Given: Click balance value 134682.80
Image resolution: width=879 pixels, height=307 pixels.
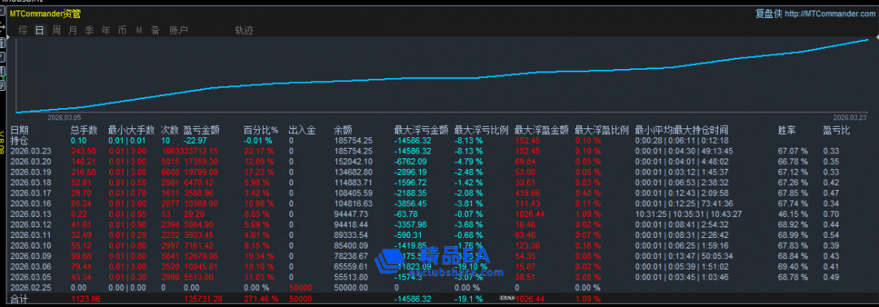Looking at the screenshot, I should [353, 171].
